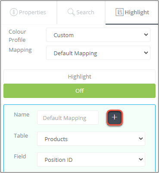Image resolution: width=159 pixels, height=173 pixels.
Task: Focus the Name field with Default Mapping placeholder
Action: [68, 118]
